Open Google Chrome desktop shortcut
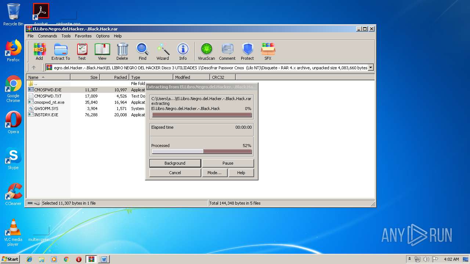 coord(13,89)
